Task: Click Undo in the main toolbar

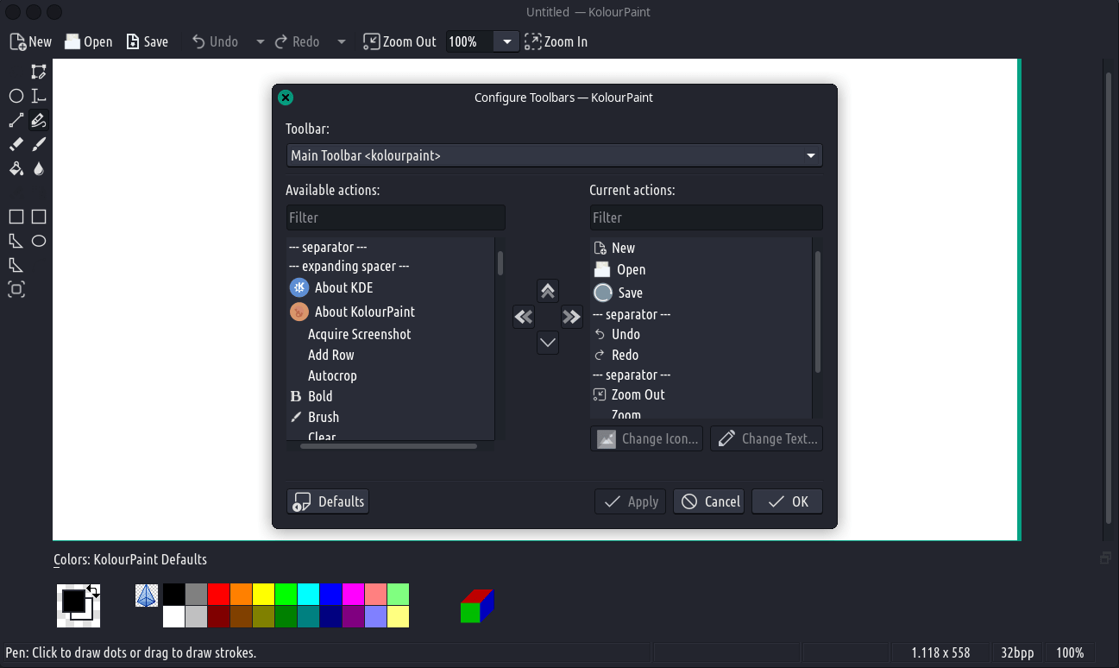Action: point(215,41)
